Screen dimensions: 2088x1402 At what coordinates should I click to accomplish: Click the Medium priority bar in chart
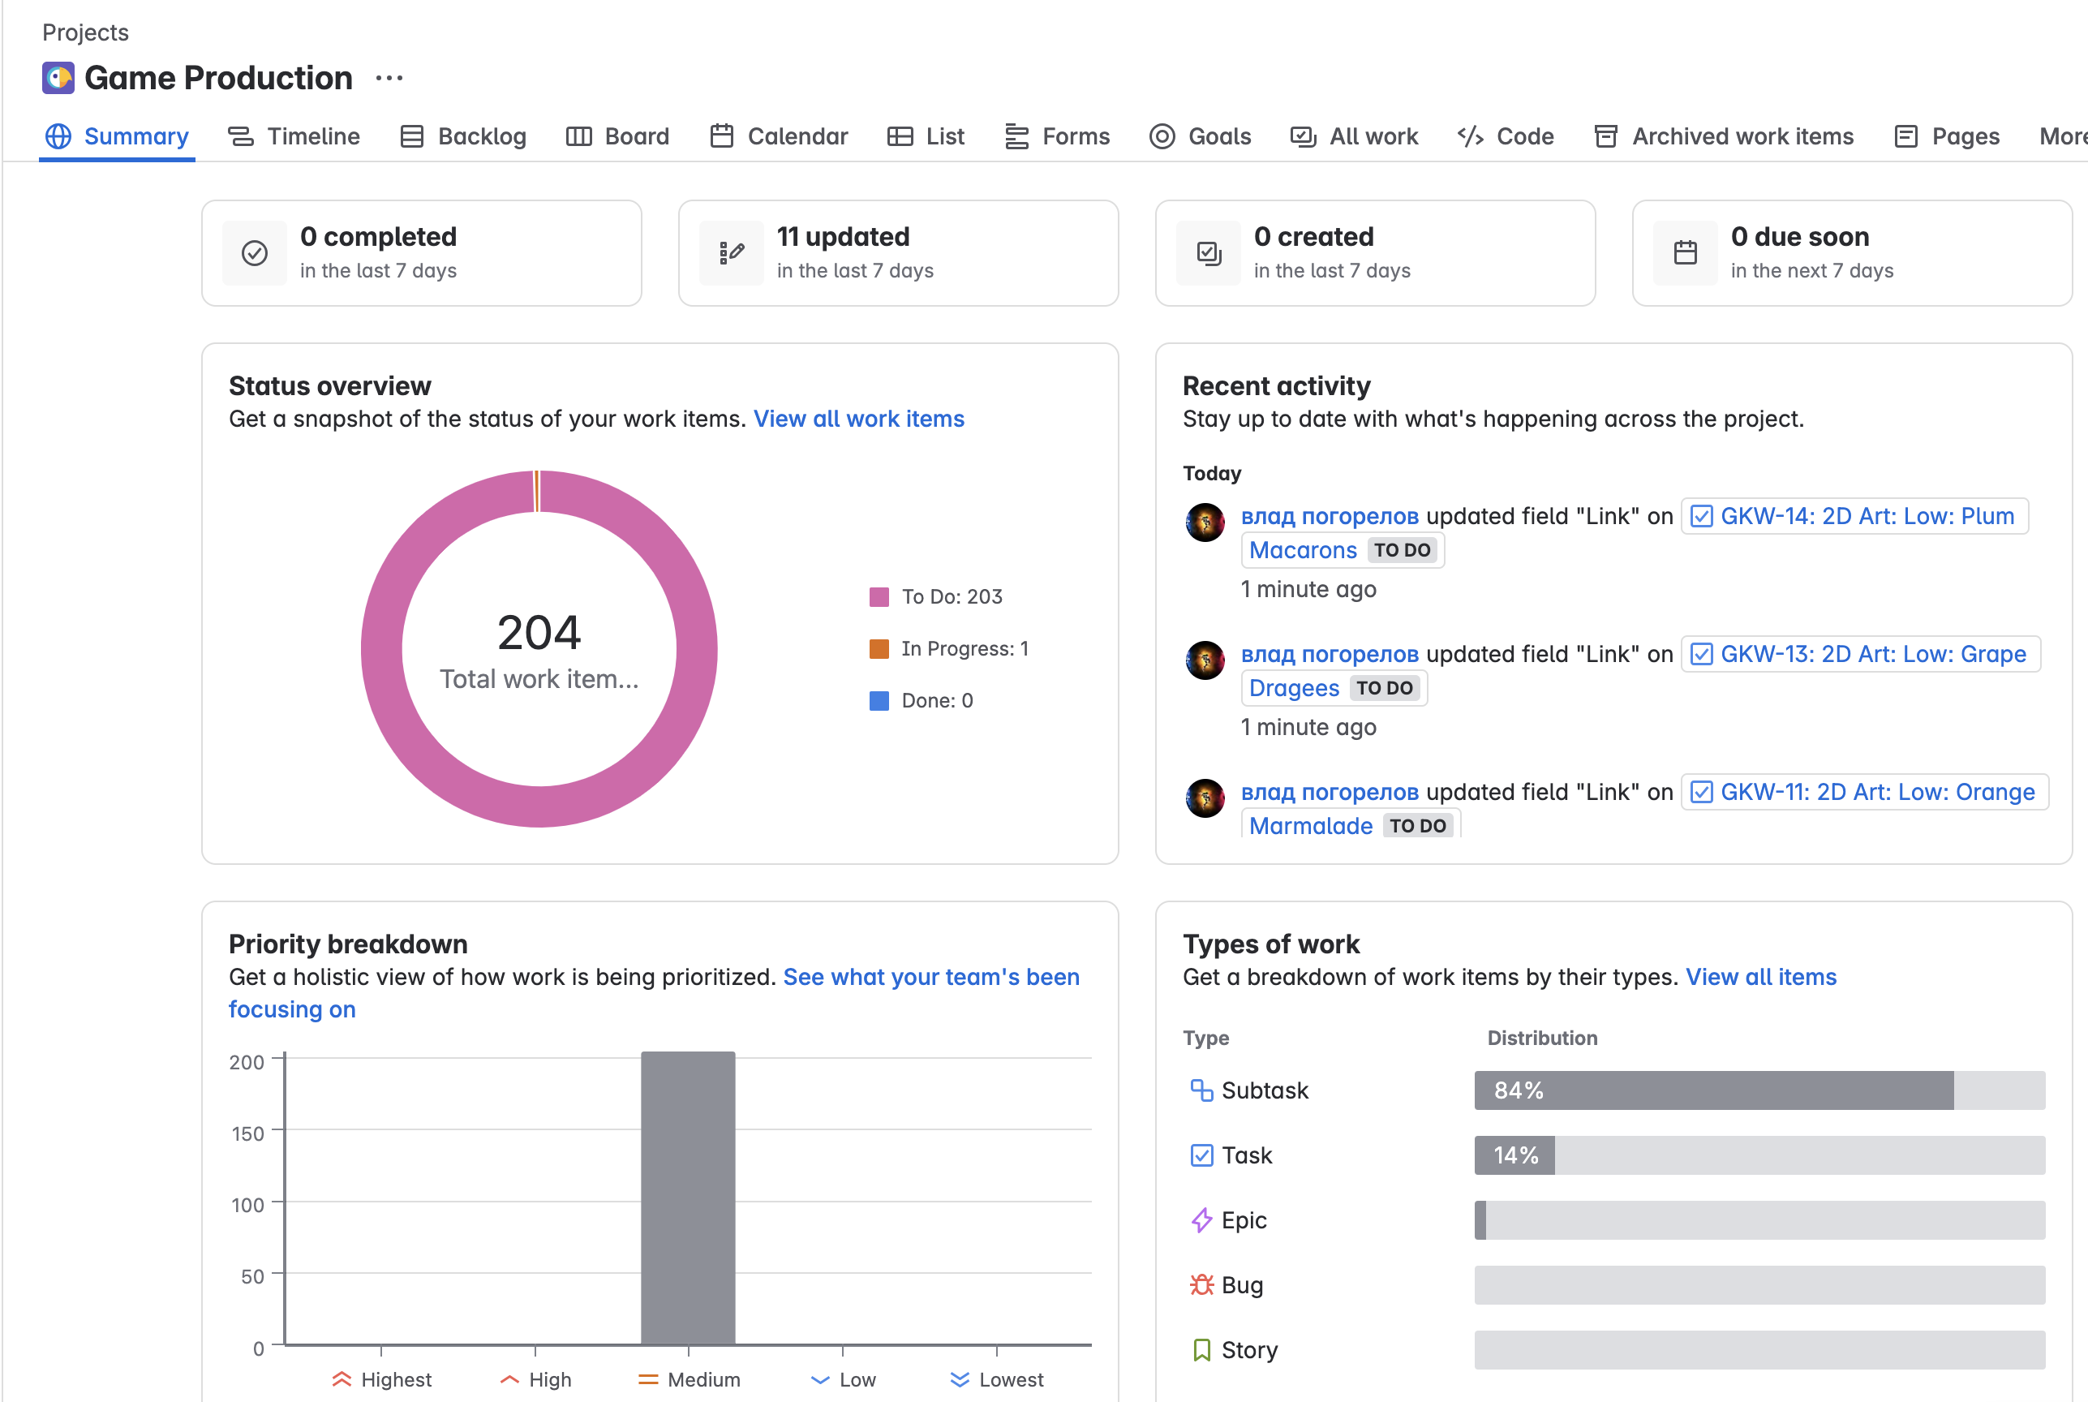(687, 1198)
